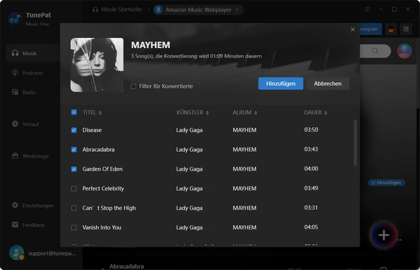
Task: Click the Perfect Celebrity title
Action: point(103,188)
